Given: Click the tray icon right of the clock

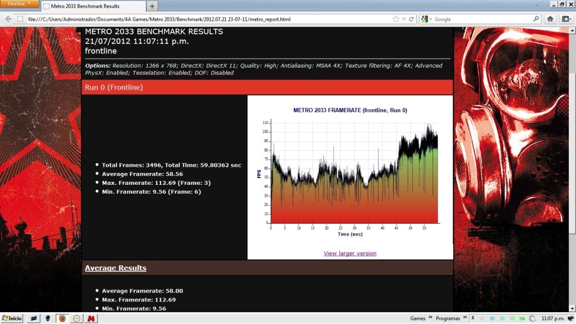Looking at the screenshot, I should 570,318.
